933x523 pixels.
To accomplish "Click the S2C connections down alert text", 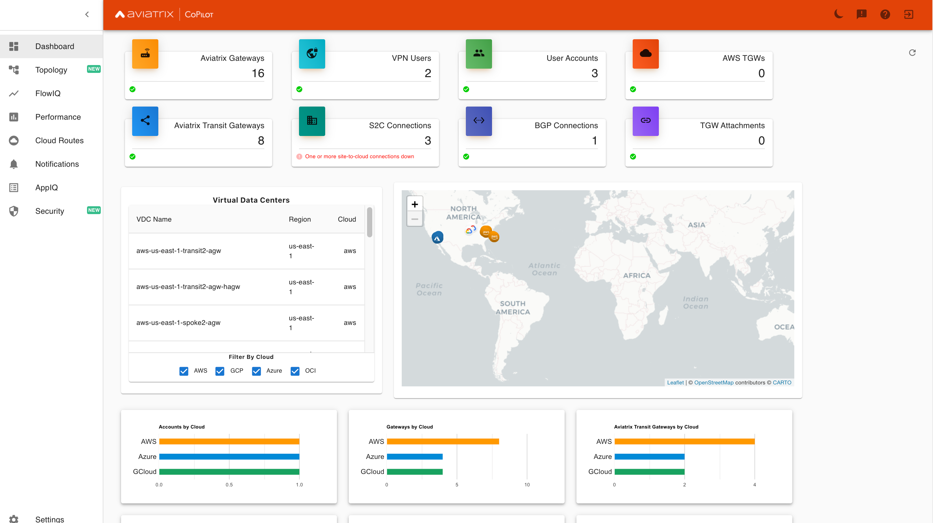I will (x=359, y=156).
